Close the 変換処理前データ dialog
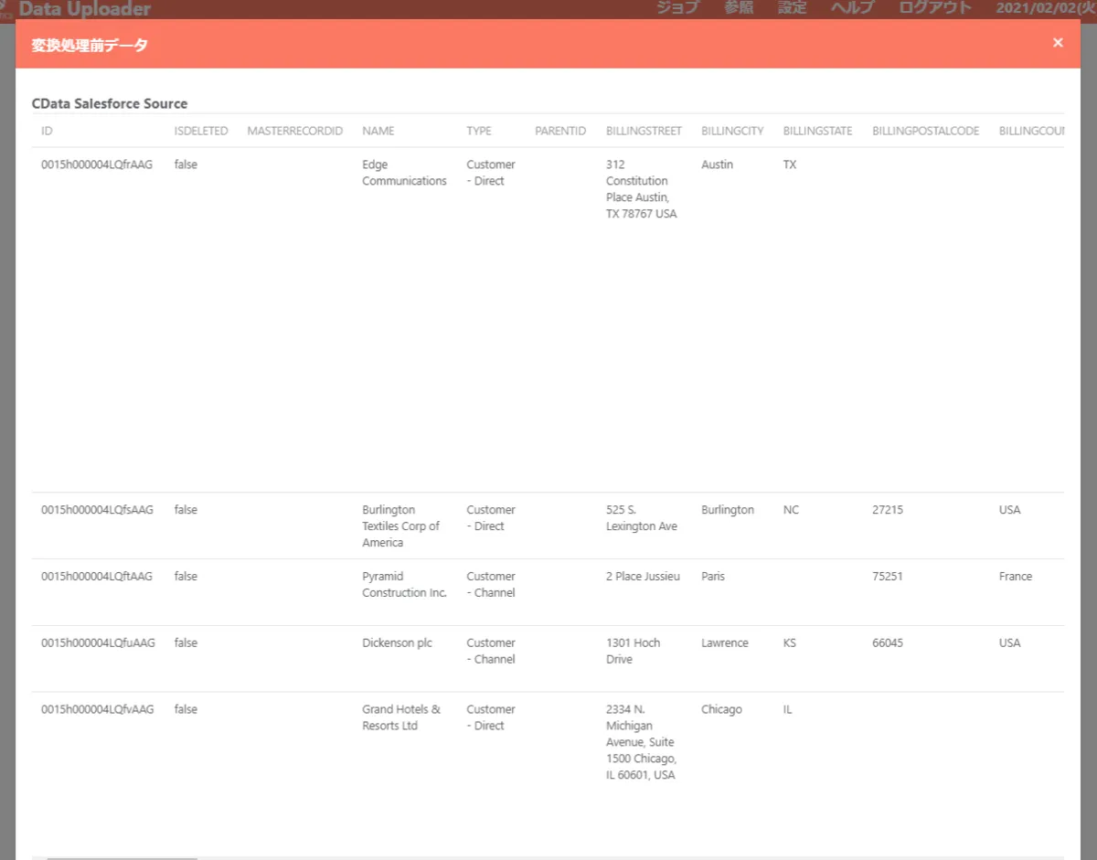 point(1058,43)
